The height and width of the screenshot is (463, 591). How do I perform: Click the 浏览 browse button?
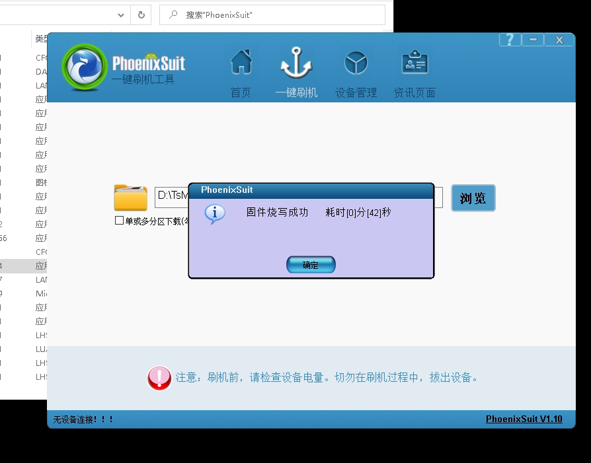(x=473, y=198)
